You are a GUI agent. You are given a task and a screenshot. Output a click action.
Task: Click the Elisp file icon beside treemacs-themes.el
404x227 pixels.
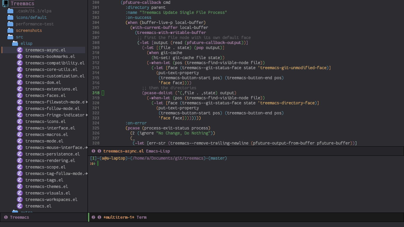pos(20,187)
